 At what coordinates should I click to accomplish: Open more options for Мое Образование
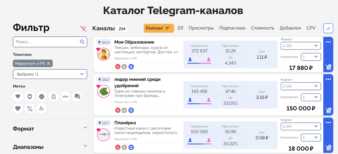[328, 42]
